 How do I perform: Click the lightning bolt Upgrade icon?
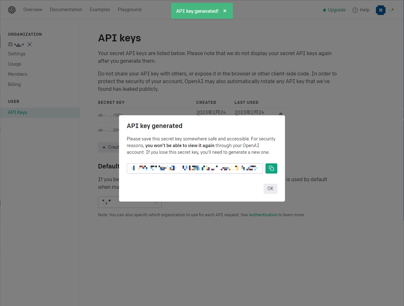(x=324, y=10)
